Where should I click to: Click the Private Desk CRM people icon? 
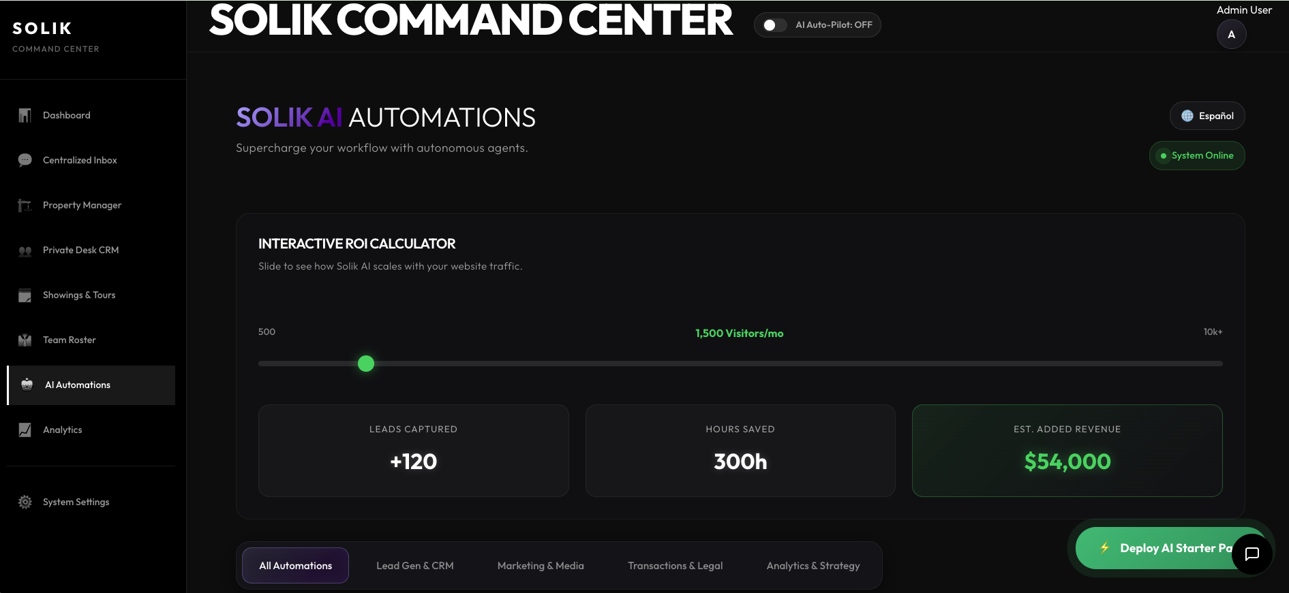click(x=25, y=251)
